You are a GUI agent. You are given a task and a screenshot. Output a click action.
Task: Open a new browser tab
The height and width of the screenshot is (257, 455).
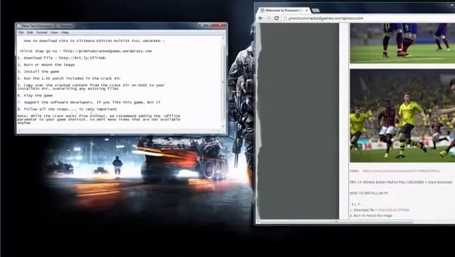(x=316, y=10)
